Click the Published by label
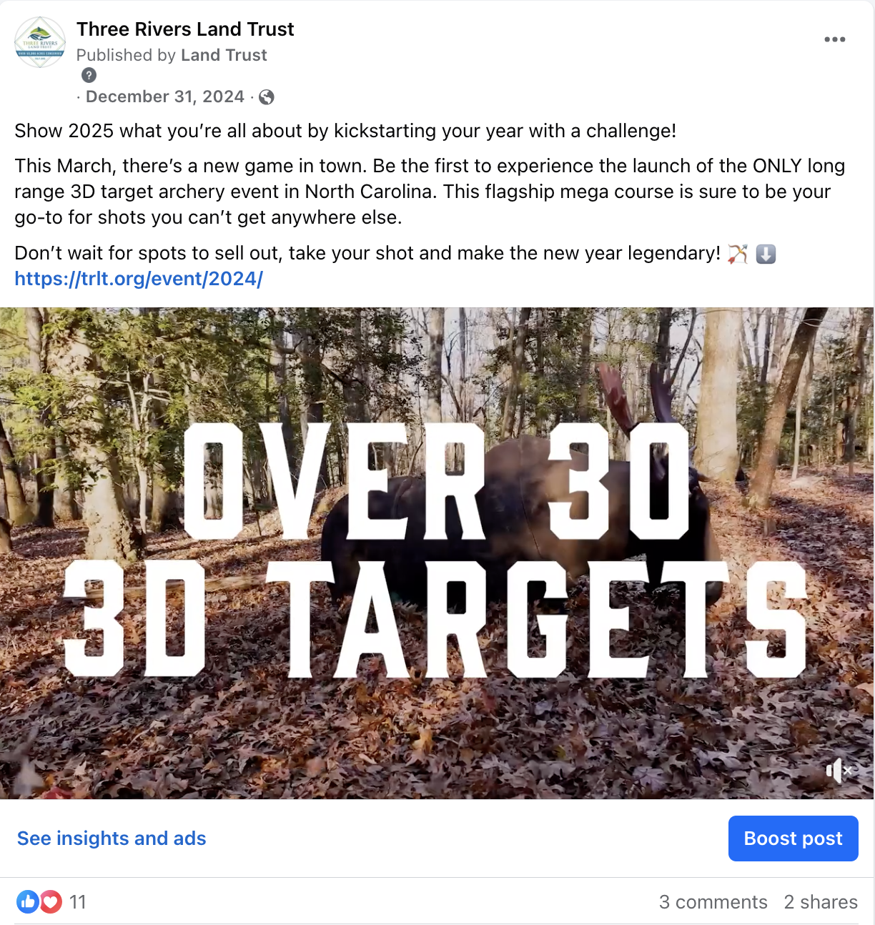Viewport: 875px width, 925px height. coord(127,55)
